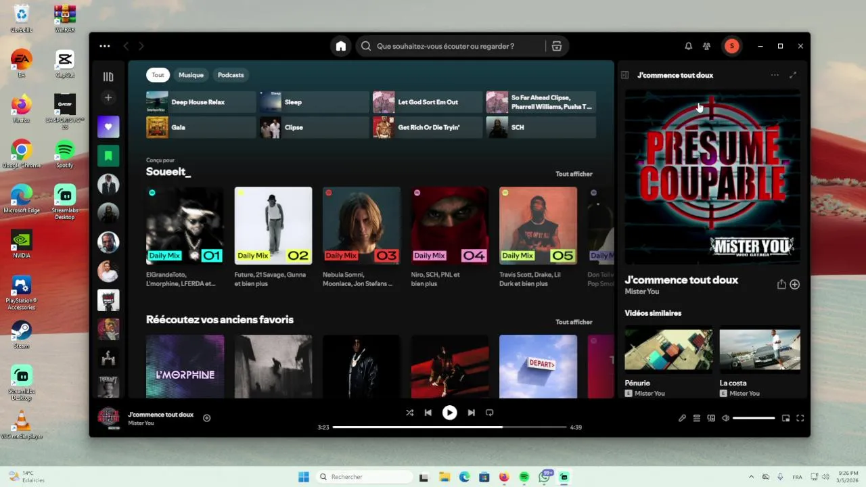The width and height of the screenshot is (866, 487).
Task: Open Firefox desktop shortcut
Action: 21,108
